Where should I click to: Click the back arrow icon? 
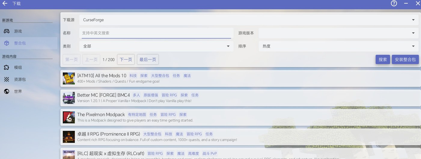point(5,4)
